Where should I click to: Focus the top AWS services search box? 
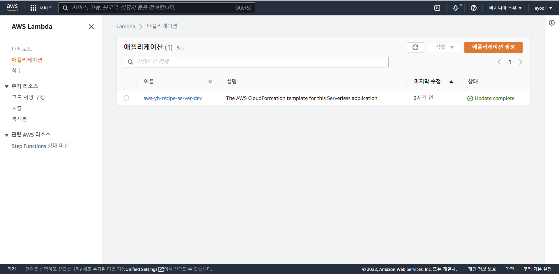(157, 8)
